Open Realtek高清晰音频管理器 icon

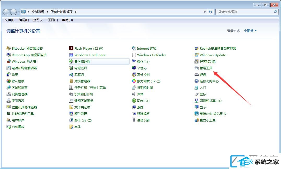(197, 48)
